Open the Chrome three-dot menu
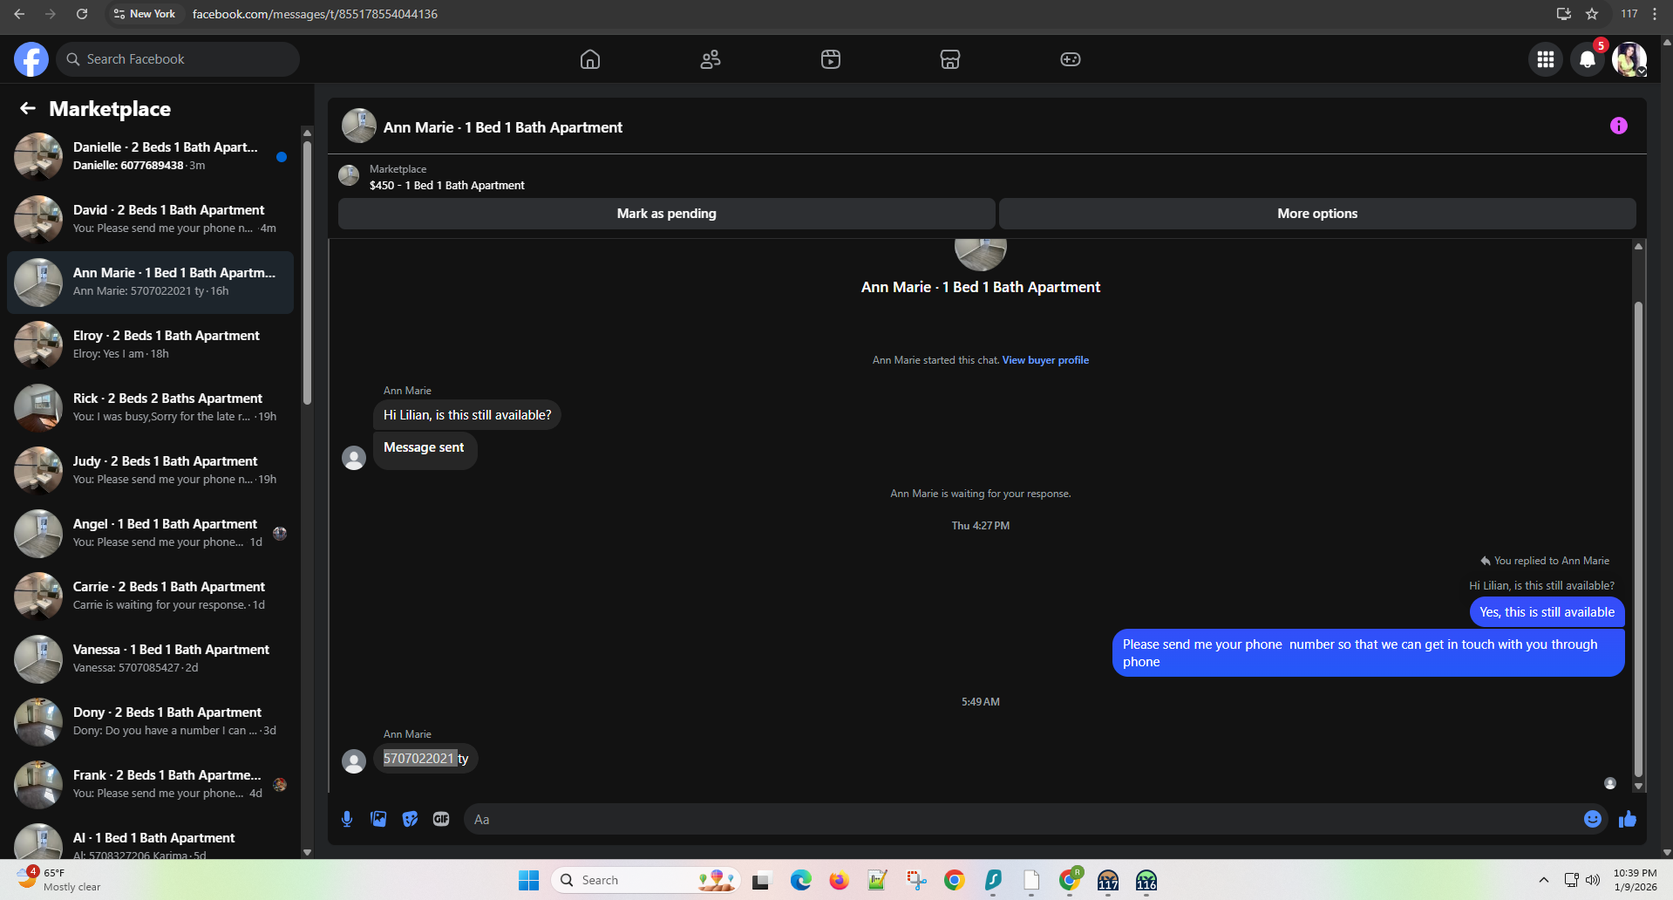 (1655, 14)
